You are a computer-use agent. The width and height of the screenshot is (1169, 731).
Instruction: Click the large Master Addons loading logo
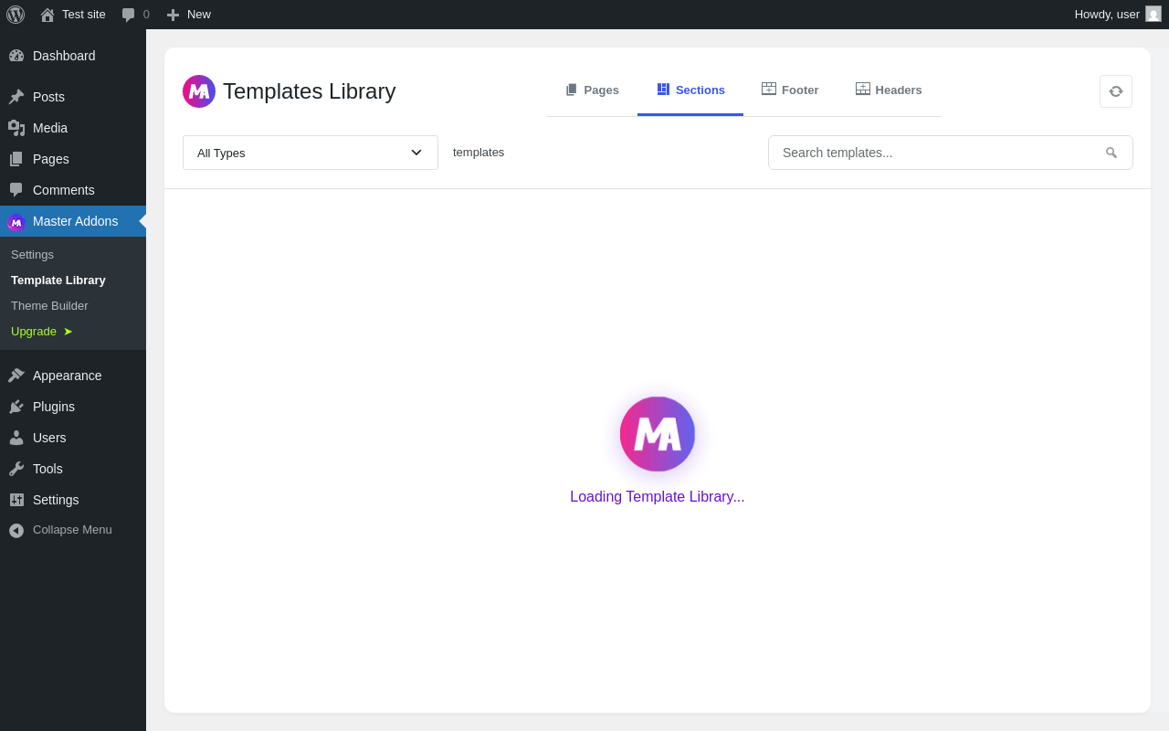pos(658,434)
